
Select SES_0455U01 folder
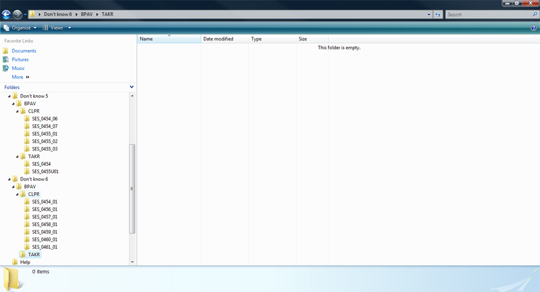[x=45, y=171]
